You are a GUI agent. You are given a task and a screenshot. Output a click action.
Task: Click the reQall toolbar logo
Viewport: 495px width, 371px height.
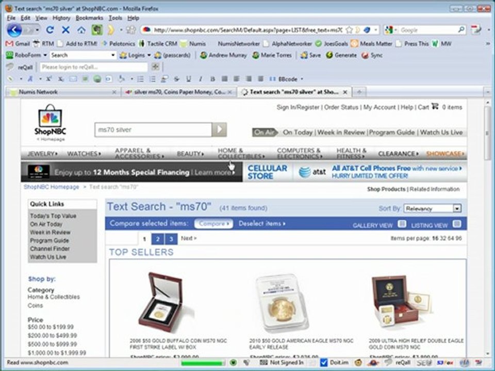pos(10,67)
